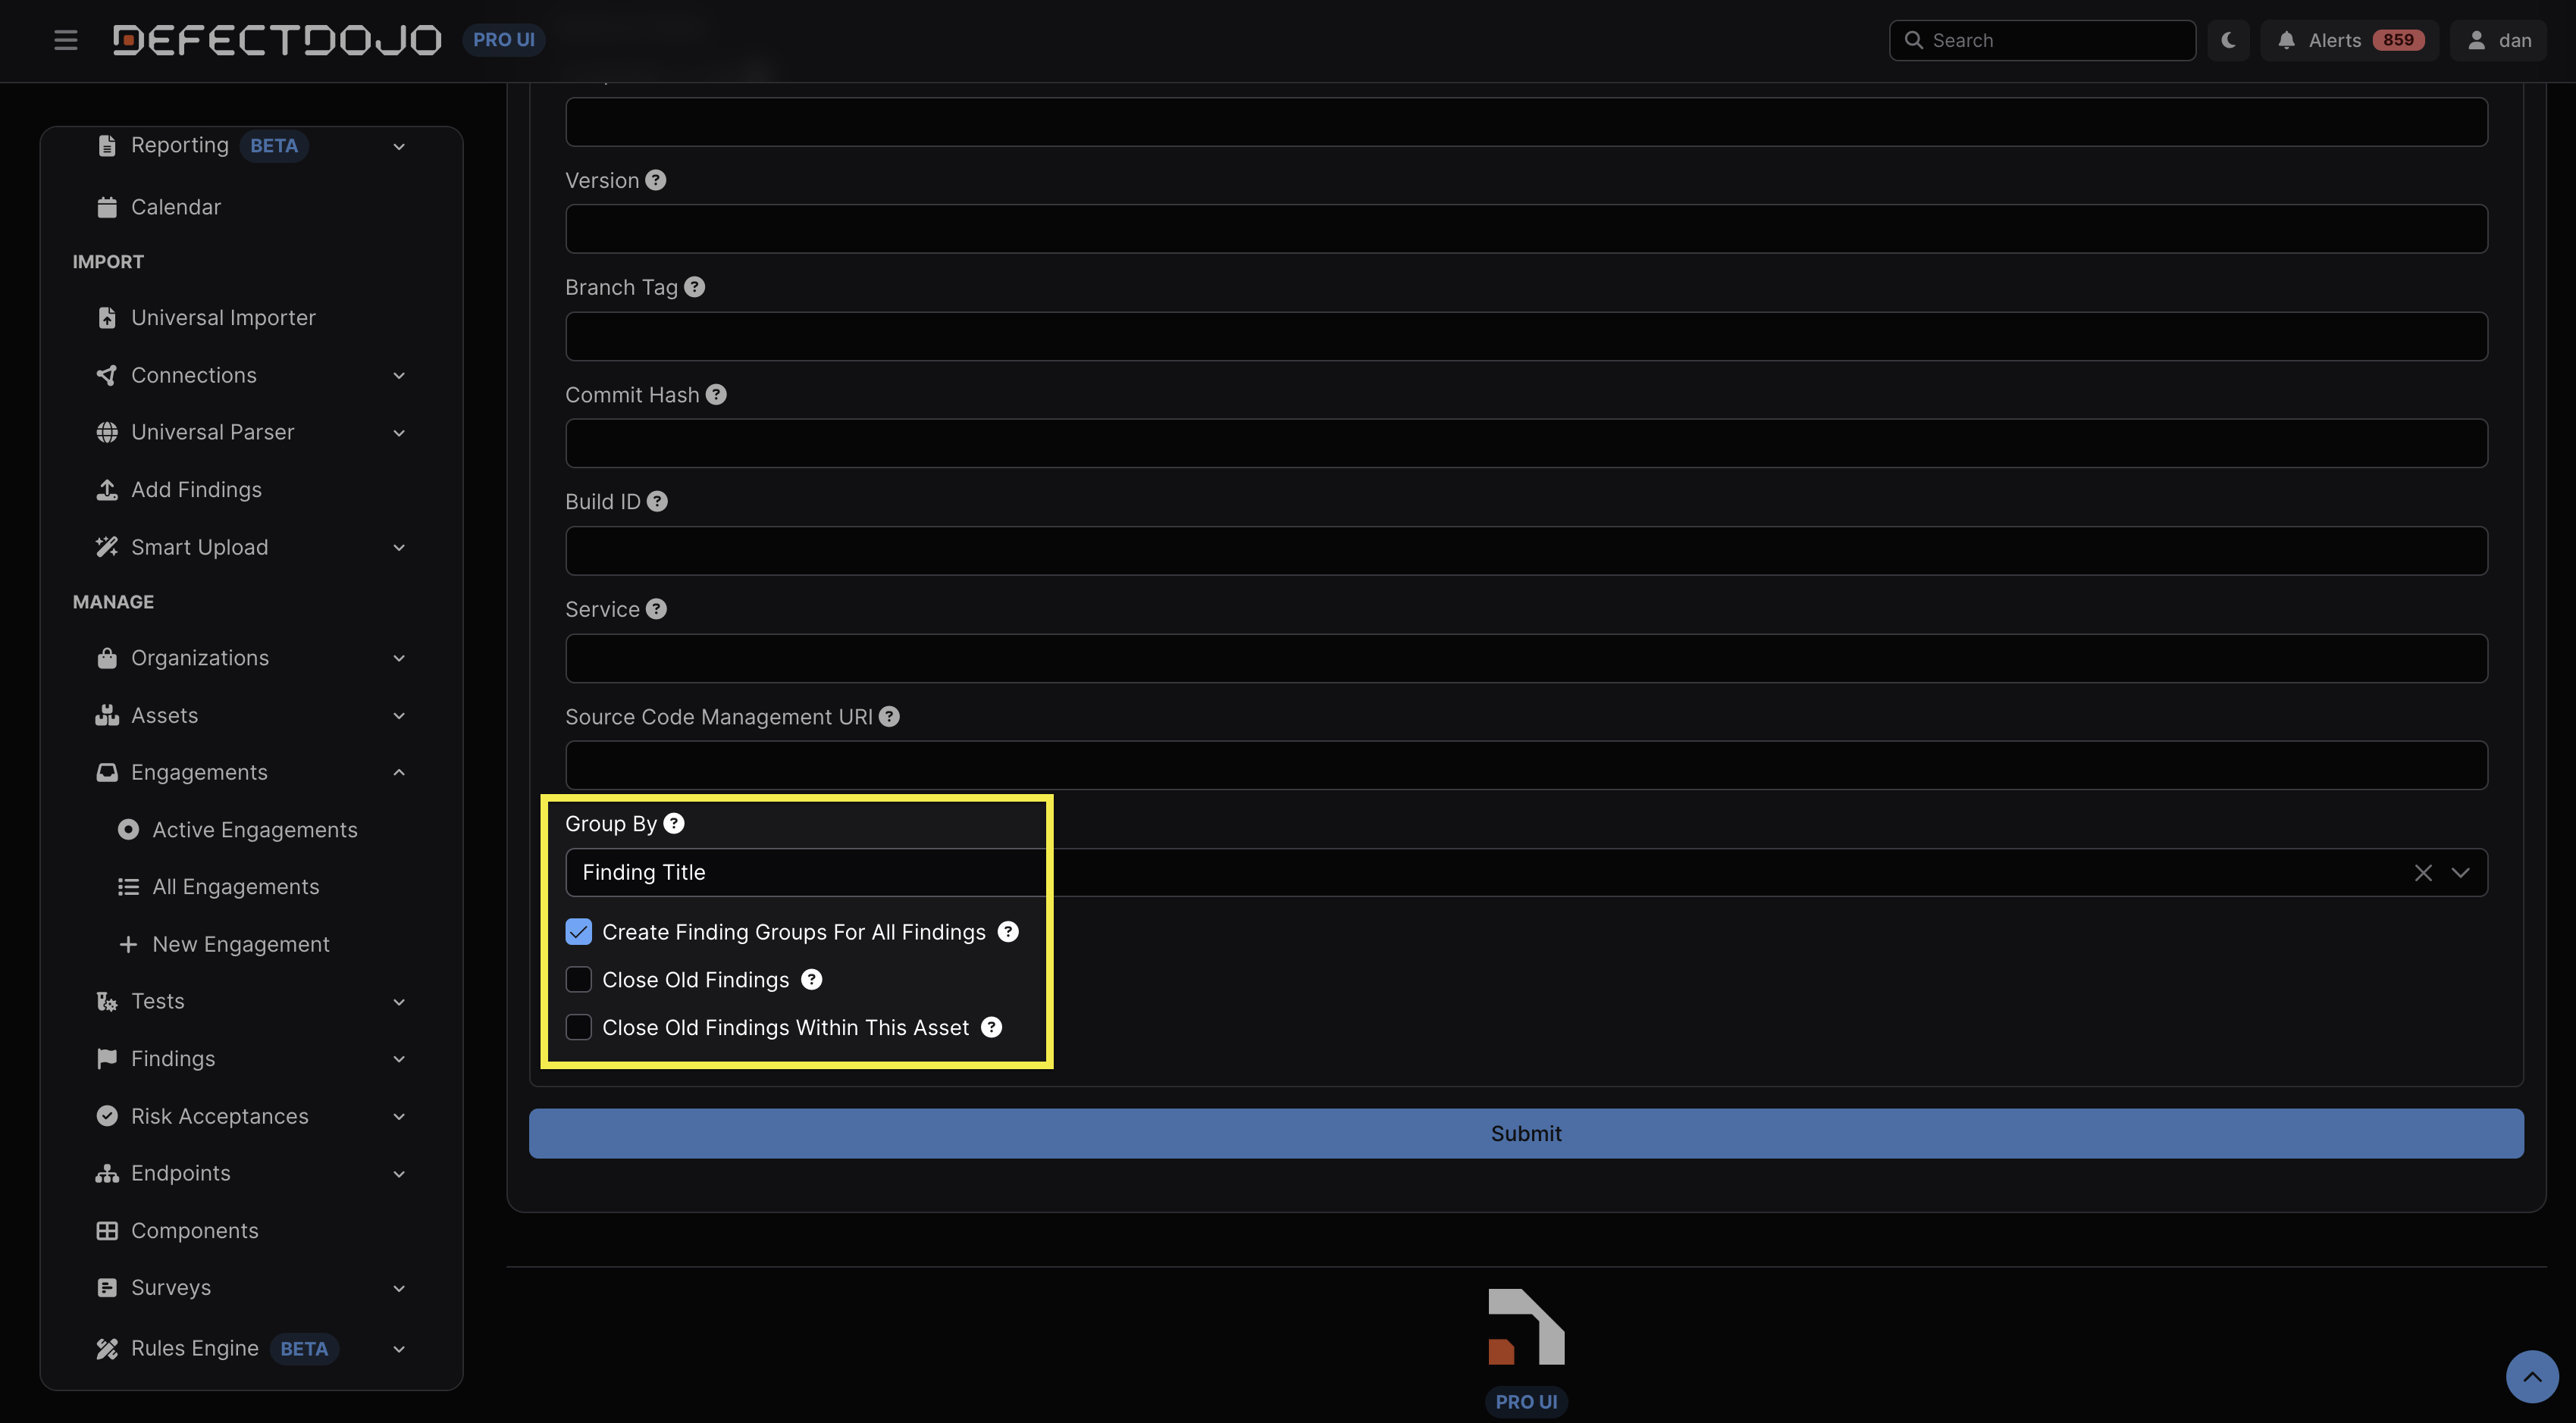Screen dimensions: 2576x1423
Task: Open the Alerts bell icon
Action: tap(2286, 40)
